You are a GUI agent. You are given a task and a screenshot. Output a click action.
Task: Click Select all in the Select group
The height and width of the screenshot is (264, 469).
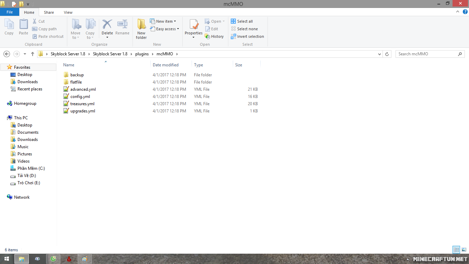click(242, 21)
